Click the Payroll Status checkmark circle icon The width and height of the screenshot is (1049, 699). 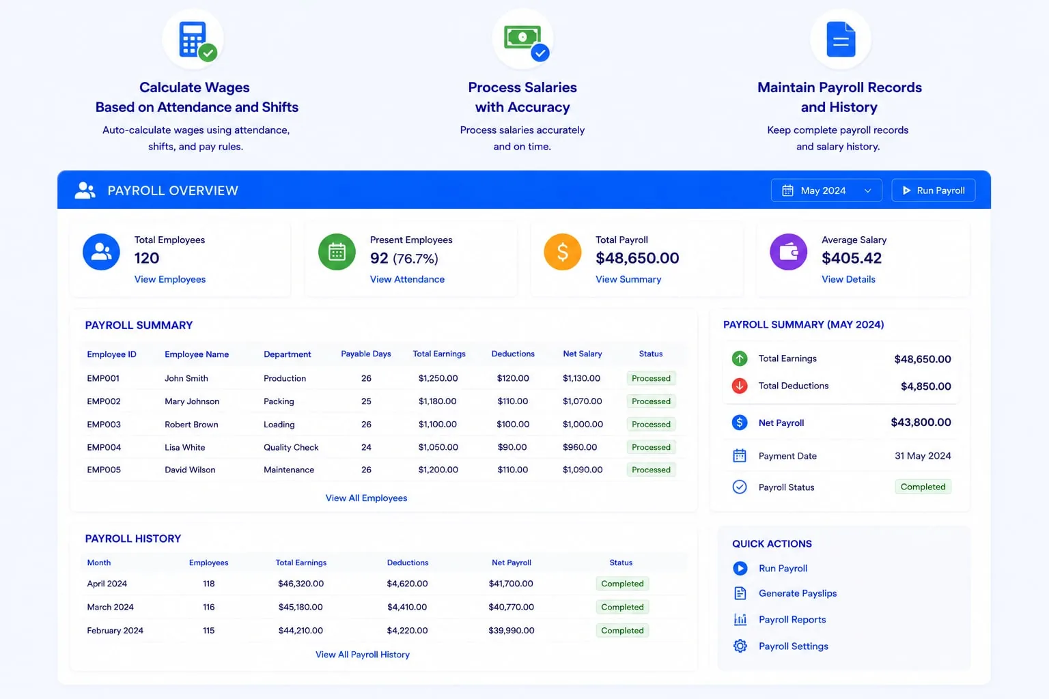740,487
